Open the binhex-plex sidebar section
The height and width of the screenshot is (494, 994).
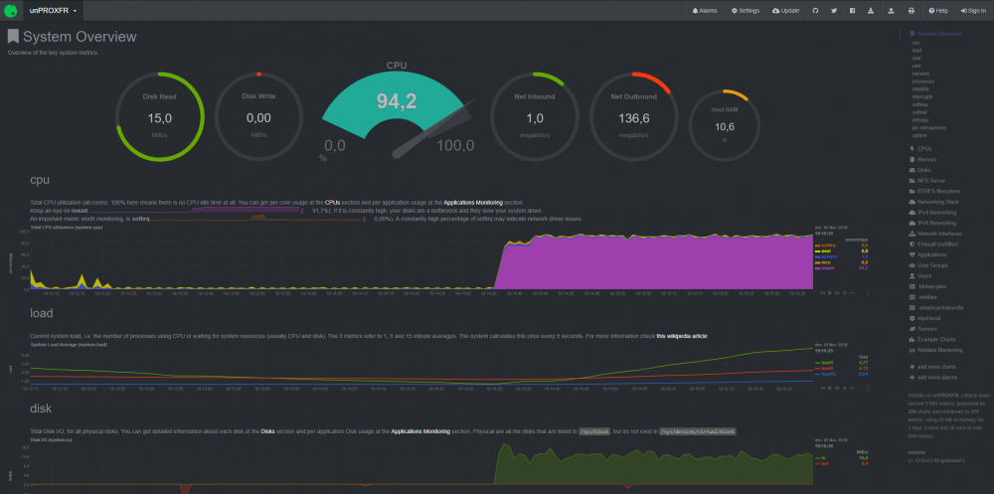[x=926, y=286]
